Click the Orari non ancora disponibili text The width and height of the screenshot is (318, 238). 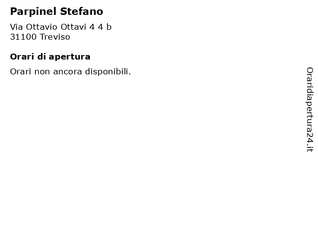pyautogui.click(x=71, y=71)
